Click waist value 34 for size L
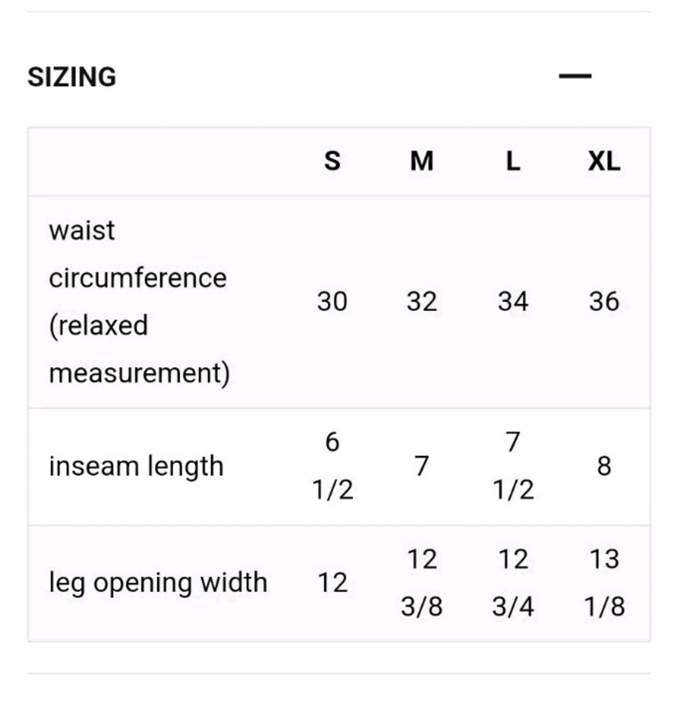The height and width of the screenshot is (704, 674). (x=513, y=301)
